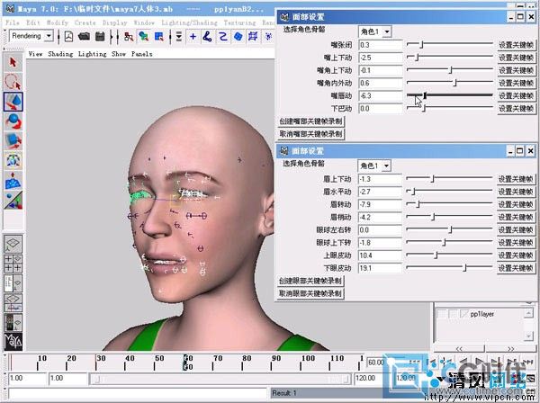Click the 上眼皮动 value field showing 10.4
This screenshot has width=540, height=403.
coord(380,255)
